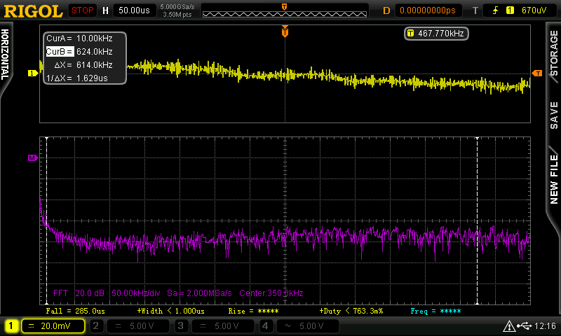Click the H horizontal label in the top bar
561x336 pixels.
coord(106,10)
